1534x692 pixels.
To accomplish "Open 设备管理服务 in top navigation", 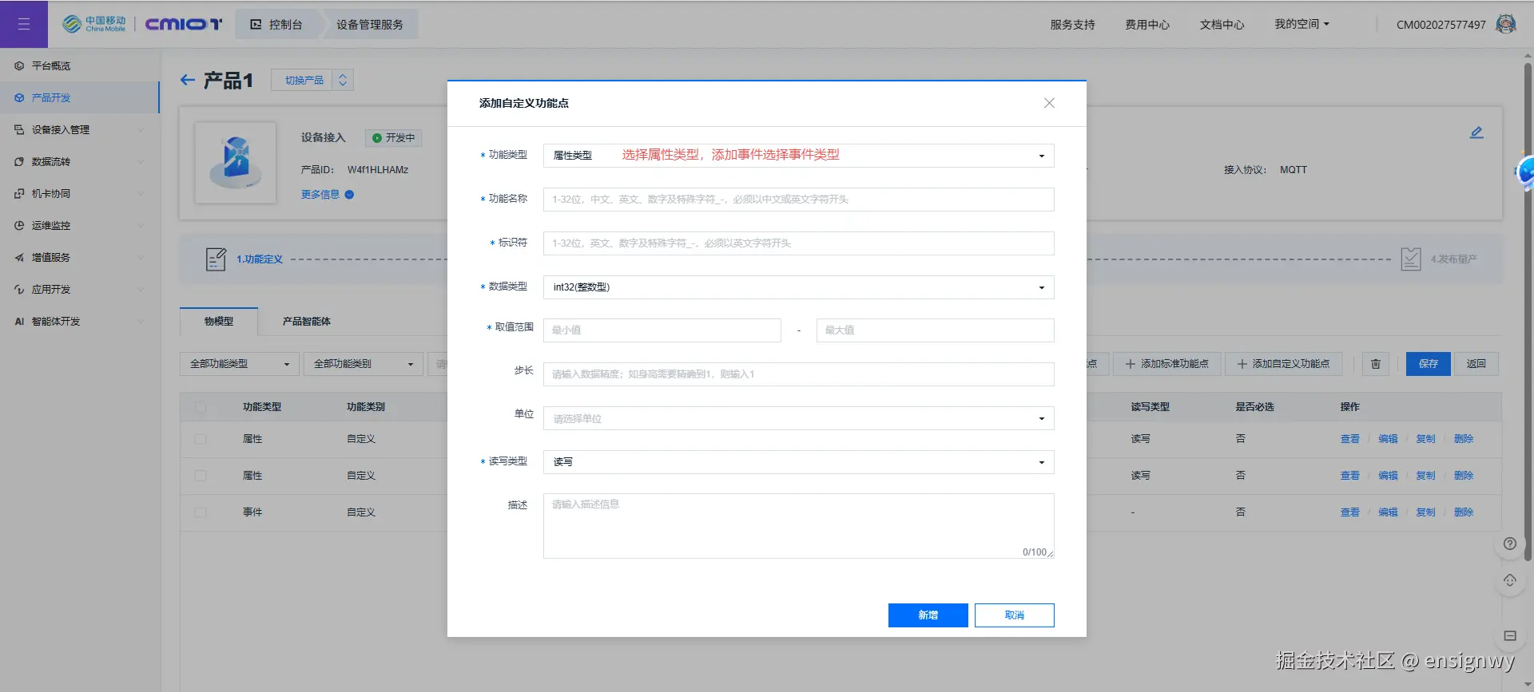I will point(370,24).
